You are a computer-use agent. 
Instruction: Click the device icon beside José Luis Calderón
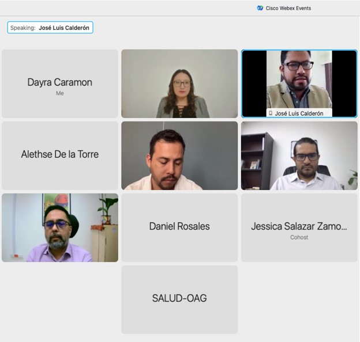click(x=271, y=113)
